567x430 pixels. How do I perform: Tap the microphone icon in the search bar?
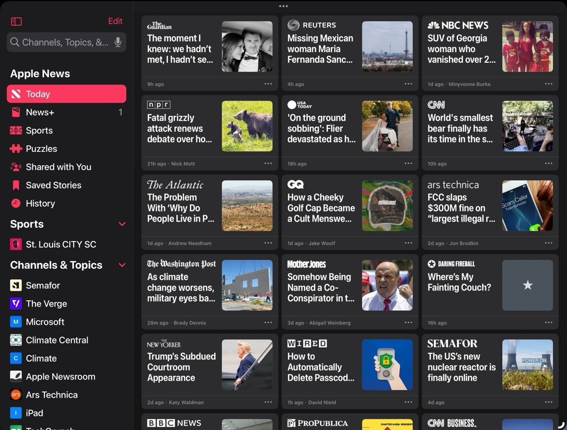click(x=118, y=42)
